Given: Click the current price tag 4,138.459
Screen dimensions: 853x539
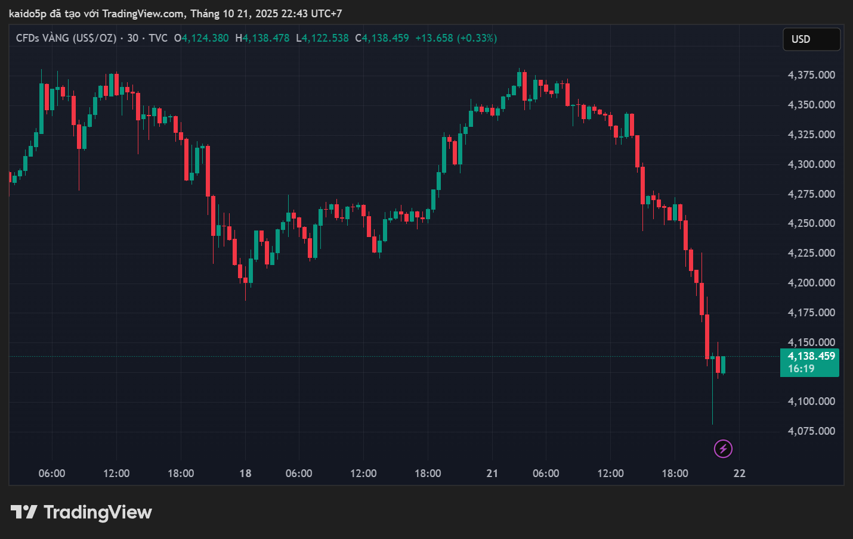Looking at the screenshot, I should [x=811, y=356].
